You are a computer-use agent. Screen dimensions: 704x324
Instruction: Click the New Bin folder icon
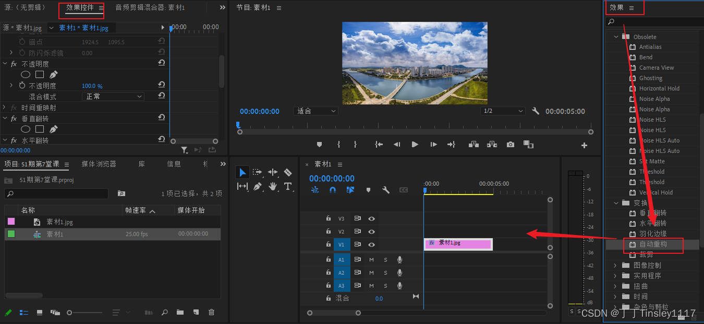tap(180, 313)
